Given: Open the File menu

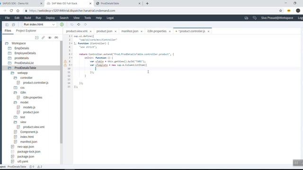Looking at the screenshot, I should [x=8, y=18].
